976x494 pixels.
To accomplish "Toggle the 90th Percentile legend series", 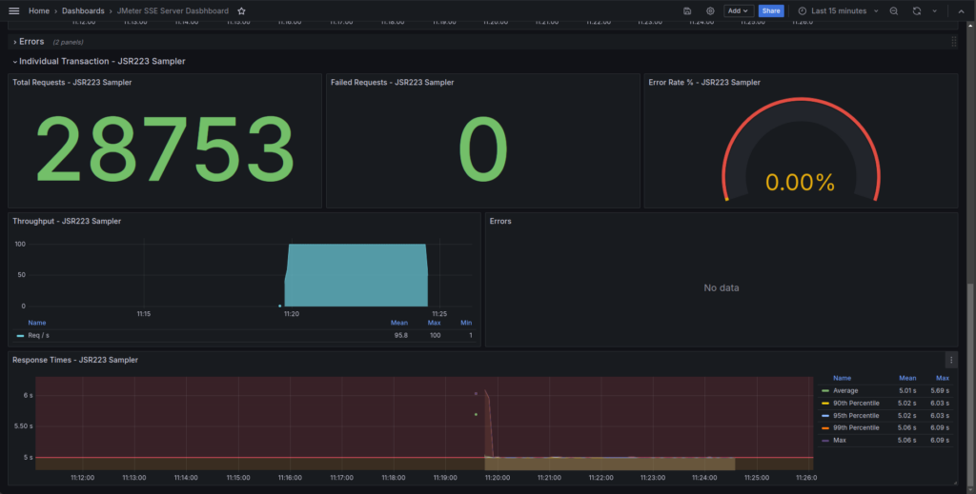I will (856, 404).
